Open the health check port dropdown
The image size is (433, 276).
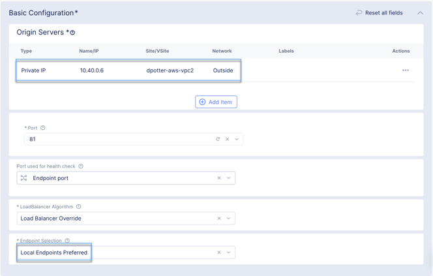[x=229, y=178]
